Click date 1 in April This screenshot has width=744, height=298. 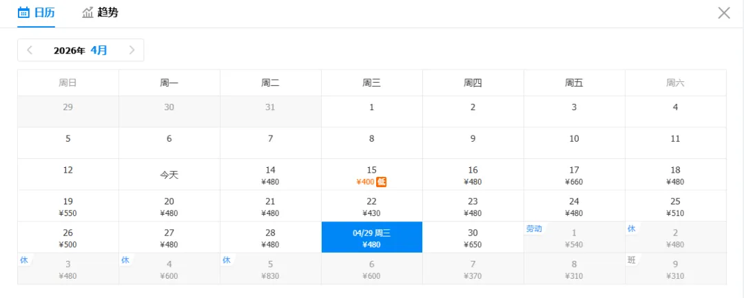pyautogui.click(x=371, y=111)
